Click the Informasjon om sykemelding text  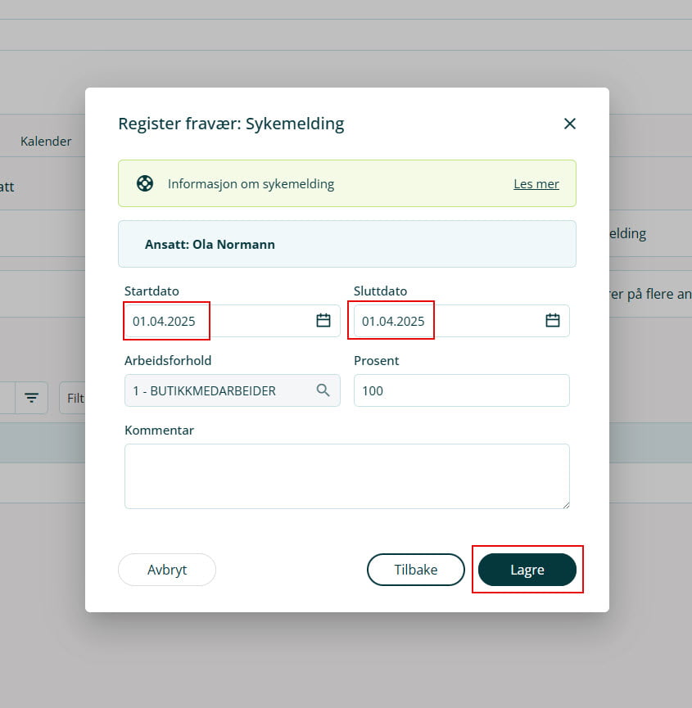[x=251, y=183]
